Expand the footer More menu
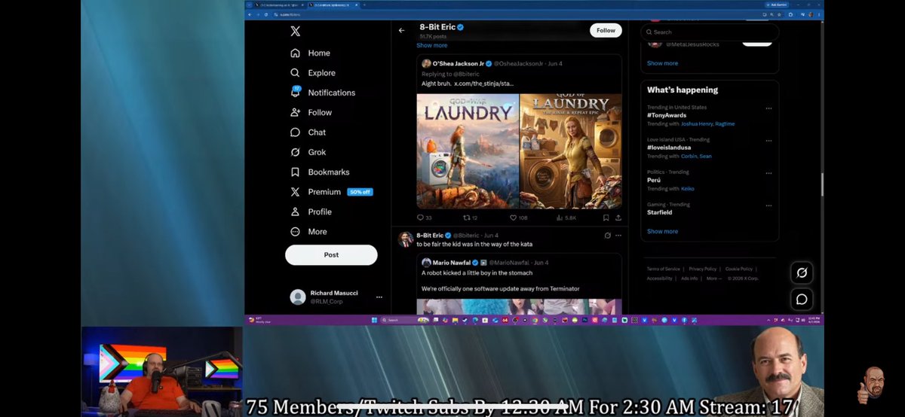The height and width of the screenshot is (417, 905). click(x=713, y=279)
